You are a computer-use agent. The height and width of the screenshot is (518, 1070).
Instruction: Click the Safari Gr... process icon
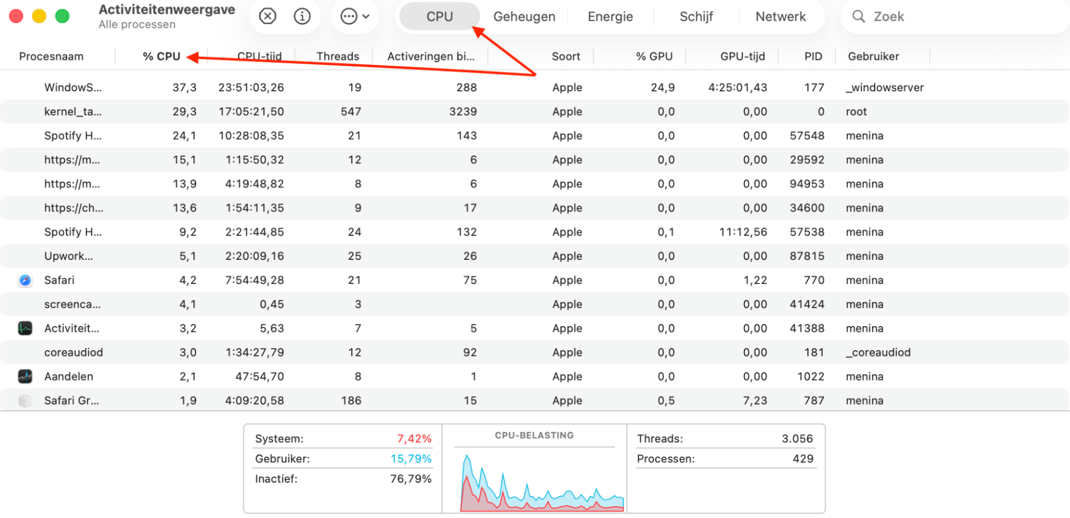[25, 400]
